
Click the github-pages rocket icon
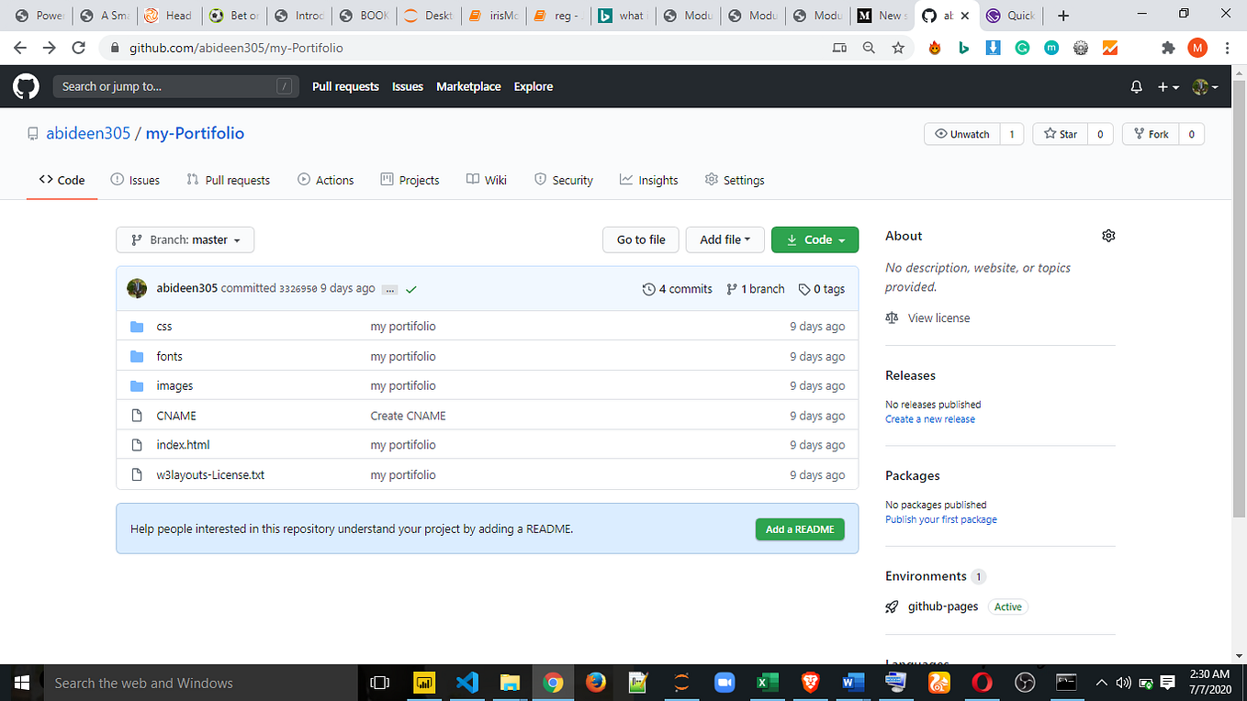coord(892,606)
